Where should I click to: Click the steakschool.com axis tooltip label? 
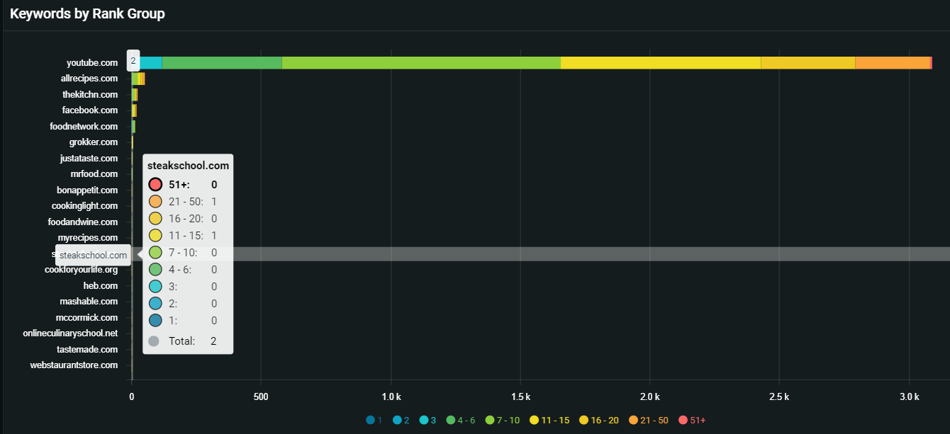(94, 255)
